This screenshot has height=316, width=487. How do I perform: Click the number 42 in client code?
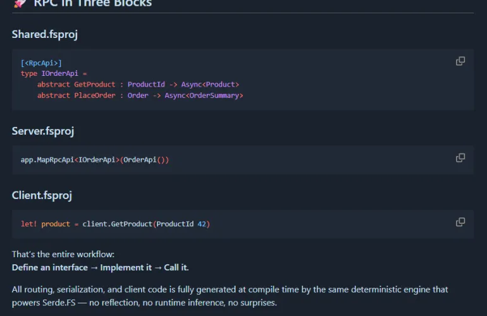tap(201, 224)
